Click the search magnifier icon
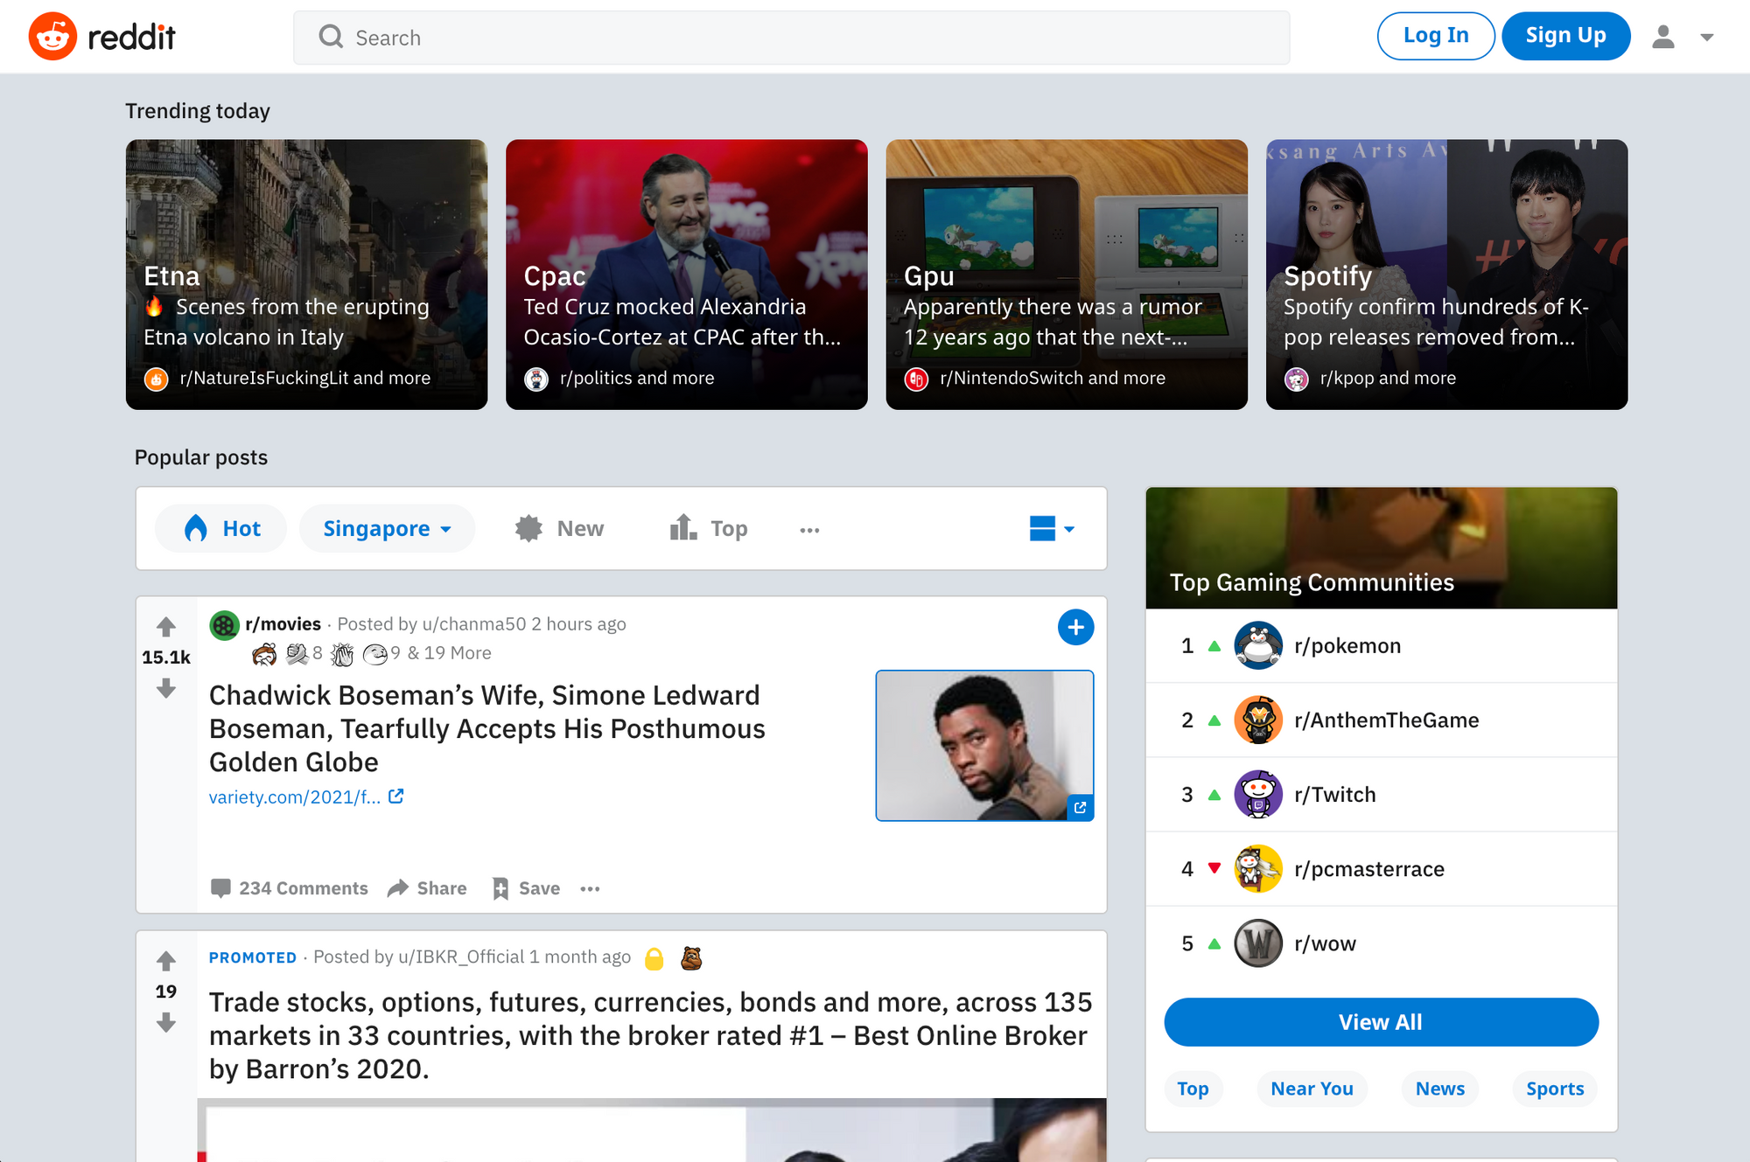Screen dimensions: 1750x1162 [x=331, y=37]
